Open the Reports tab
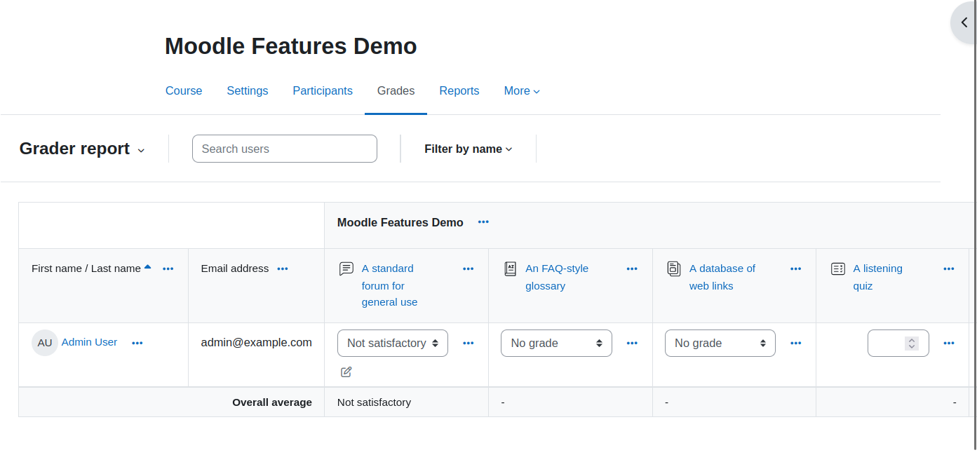The height and width of the screenshot is (469, 977). [459, 90]
